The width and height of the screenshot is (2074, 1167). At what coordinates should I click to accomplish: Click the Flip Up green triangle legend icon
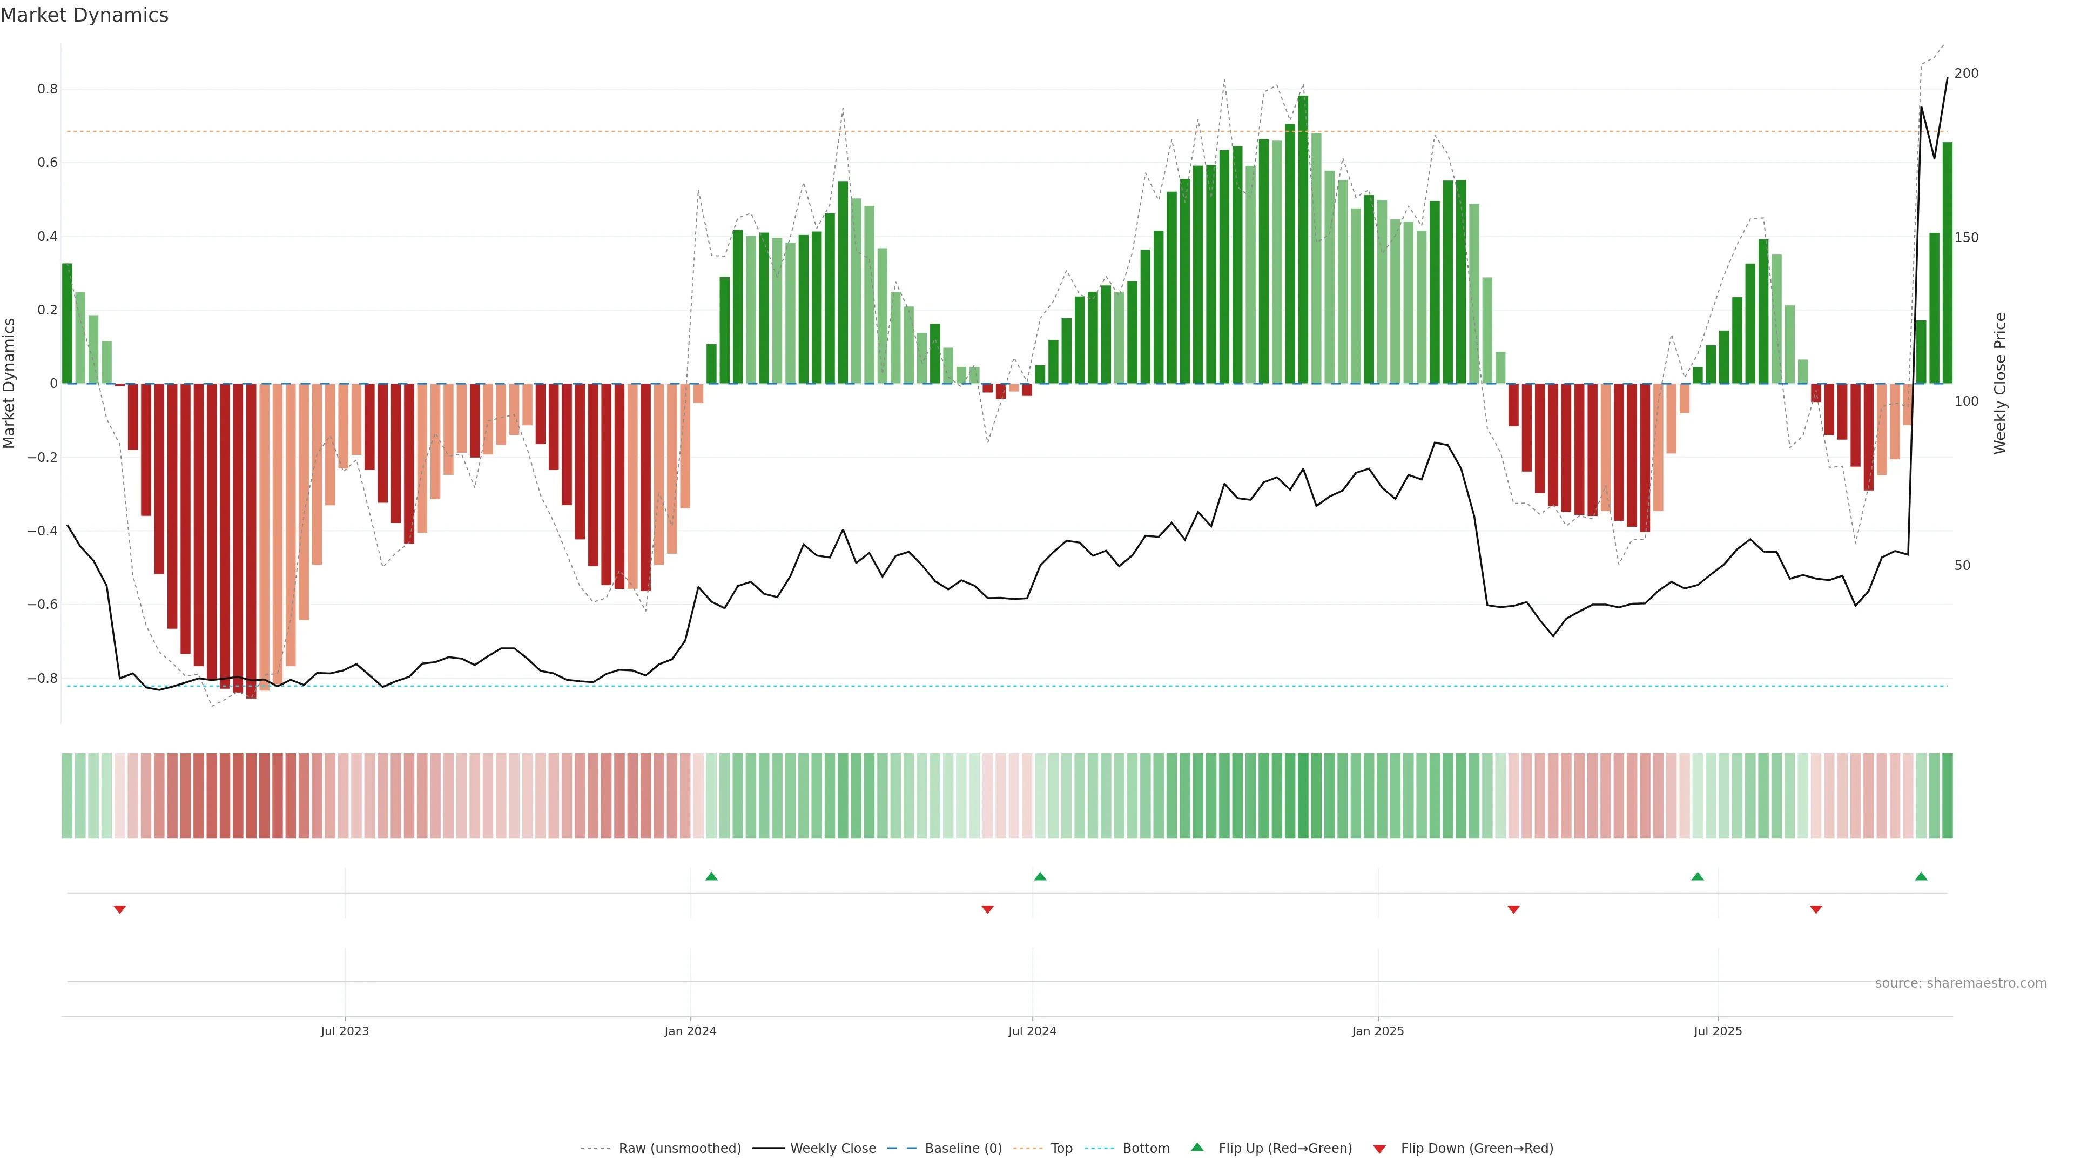coord(1197,1148)
